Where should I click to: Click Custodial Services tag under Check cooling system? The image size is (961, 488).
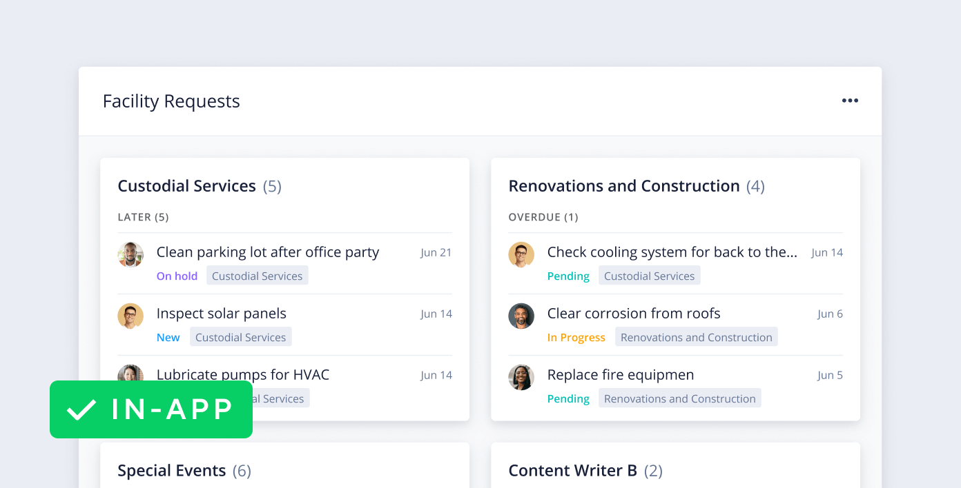649,276
